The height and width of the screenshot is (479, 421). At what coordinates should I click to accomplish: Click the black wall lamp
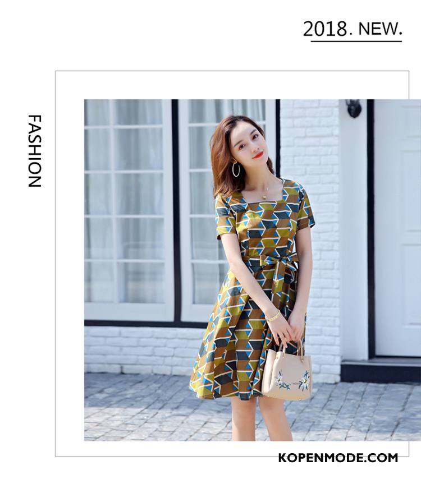coord(354,108)
